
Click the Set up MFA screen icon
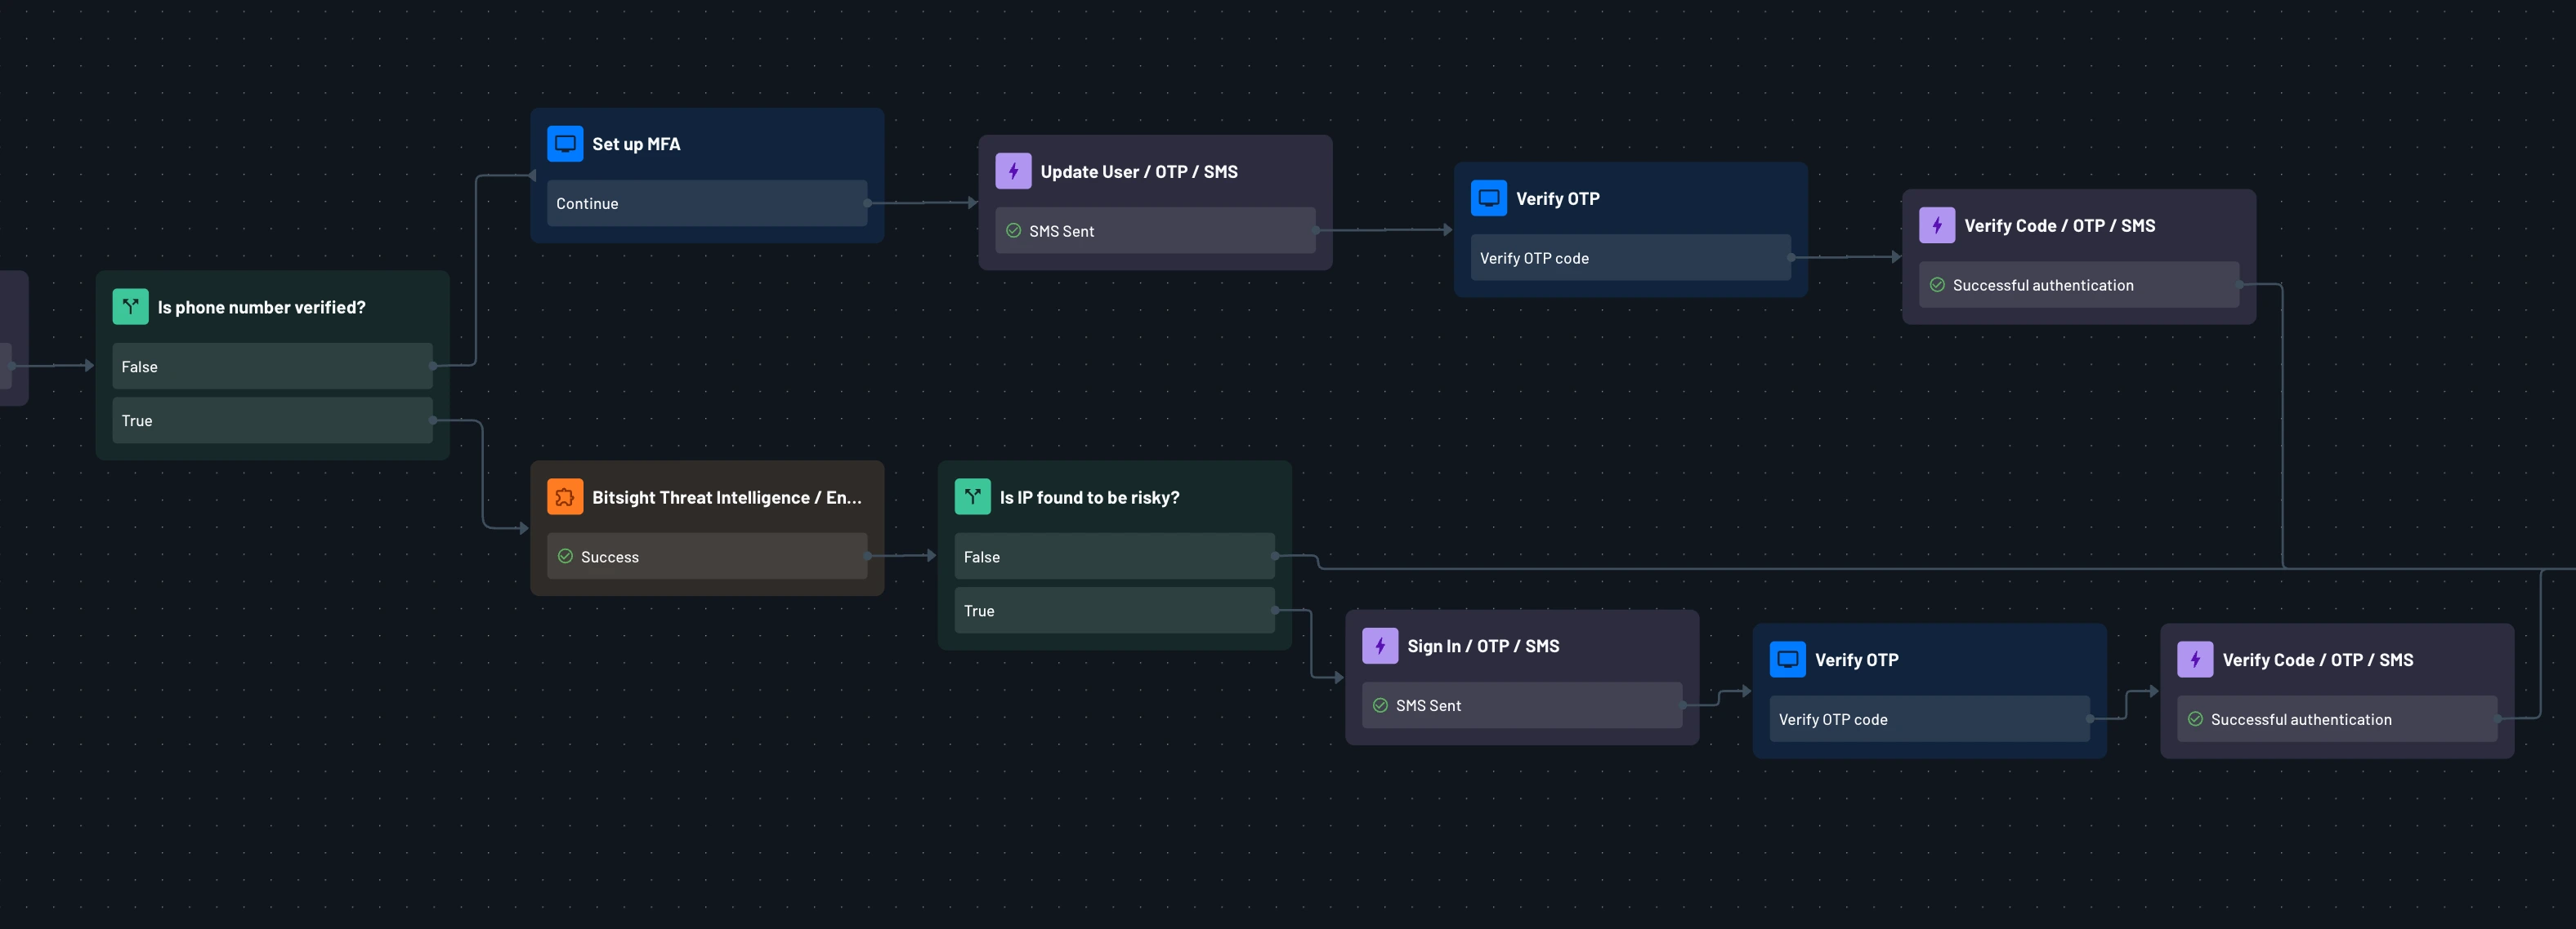(565, 144)
